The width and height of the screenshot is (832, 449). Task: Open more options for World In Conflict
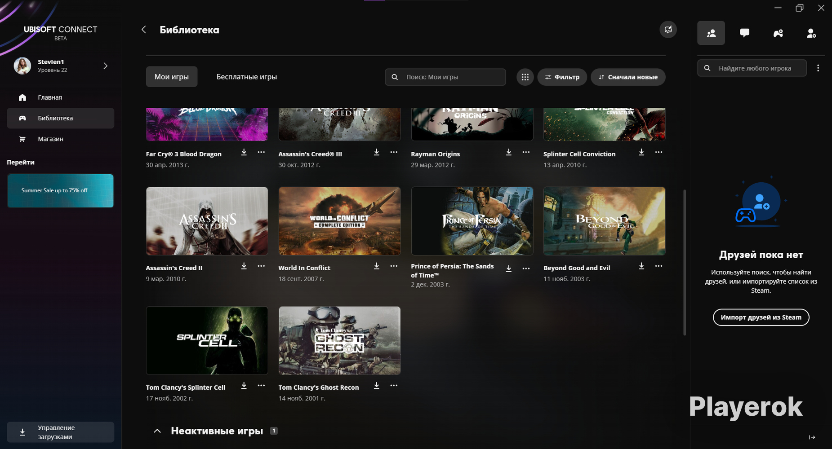394,266
